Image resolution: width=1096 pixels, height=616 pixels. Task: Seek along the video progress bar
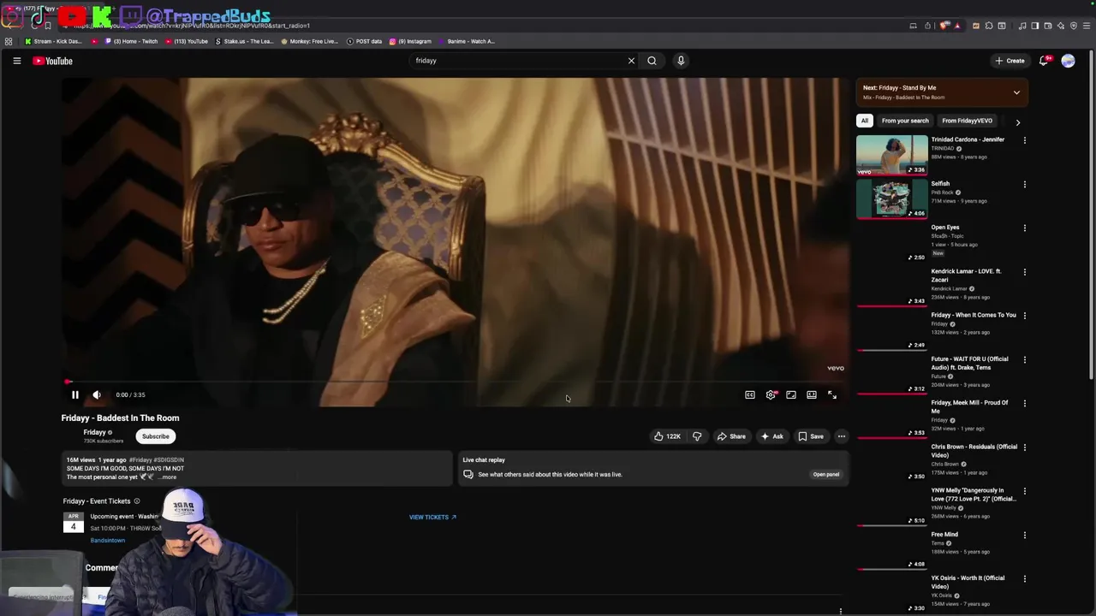point(455,382)
